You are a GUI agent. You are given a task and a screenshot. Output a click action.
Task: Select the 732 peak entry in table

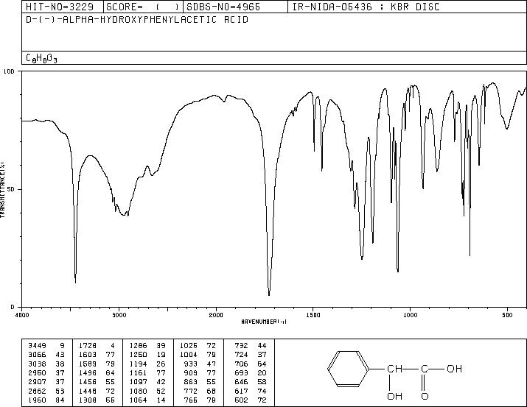click(x=251, y=346)
